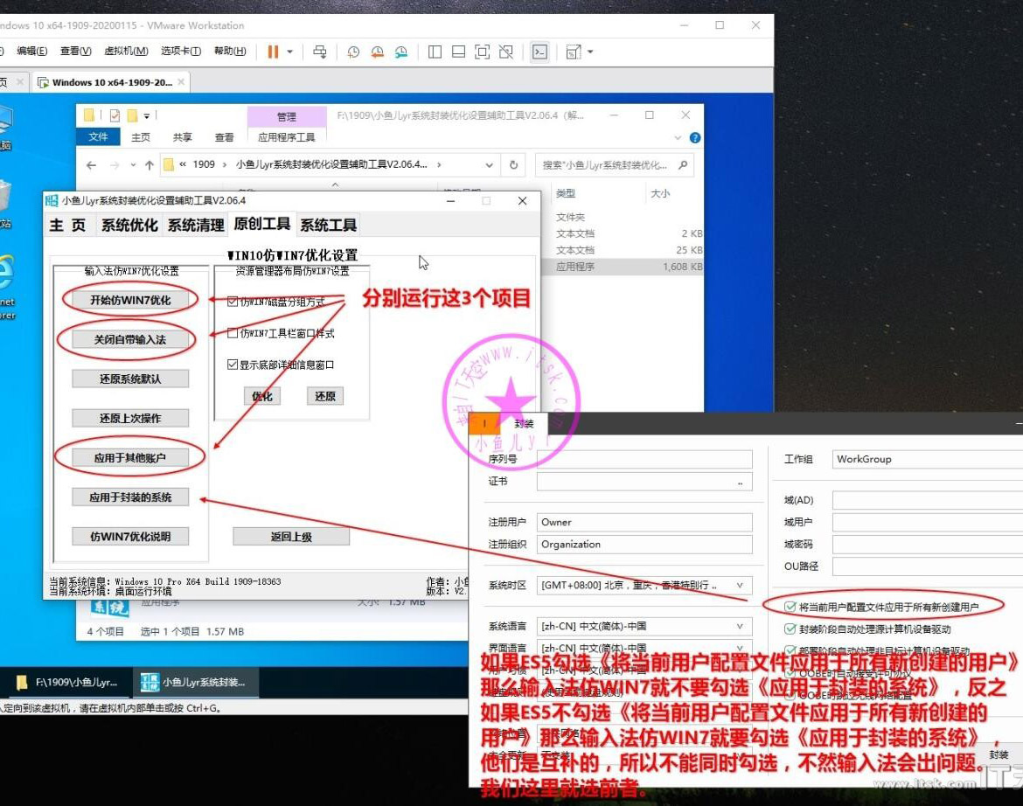The image size is (1023, 806).
Task: Uncheck 显示底部详细信息窗口
Action: tap(233, 365)
